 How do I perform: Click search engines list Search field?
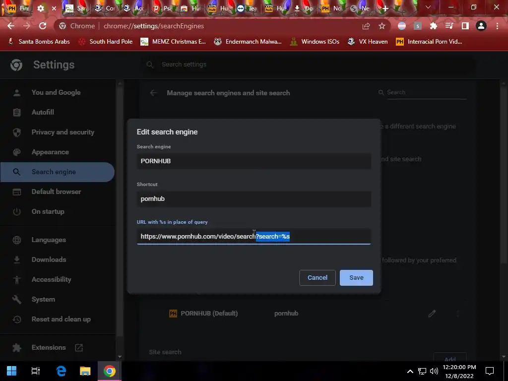point(426,92)
